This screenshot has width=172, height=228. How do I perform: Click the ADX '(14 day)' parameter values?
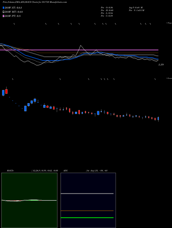tap(97, 171)
